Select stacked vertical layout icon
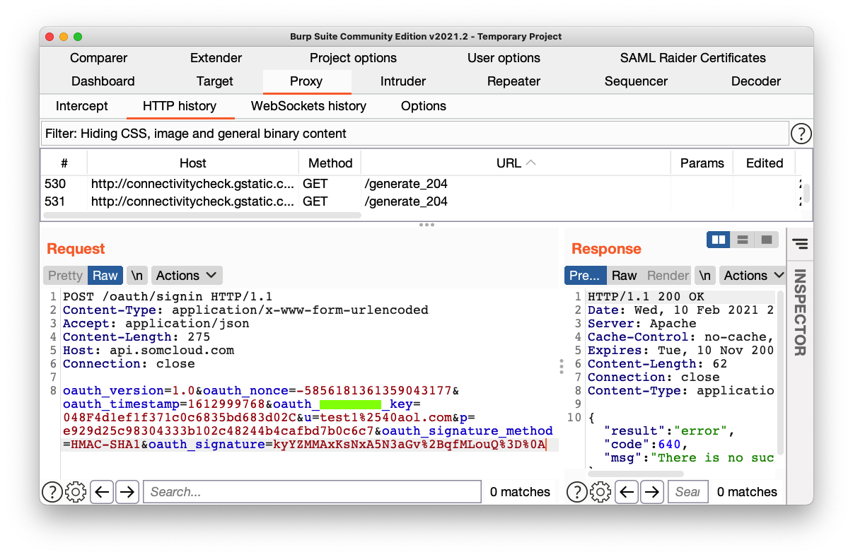Image resolution: width=853 pixels, height=557 pixels. (743, 240)
